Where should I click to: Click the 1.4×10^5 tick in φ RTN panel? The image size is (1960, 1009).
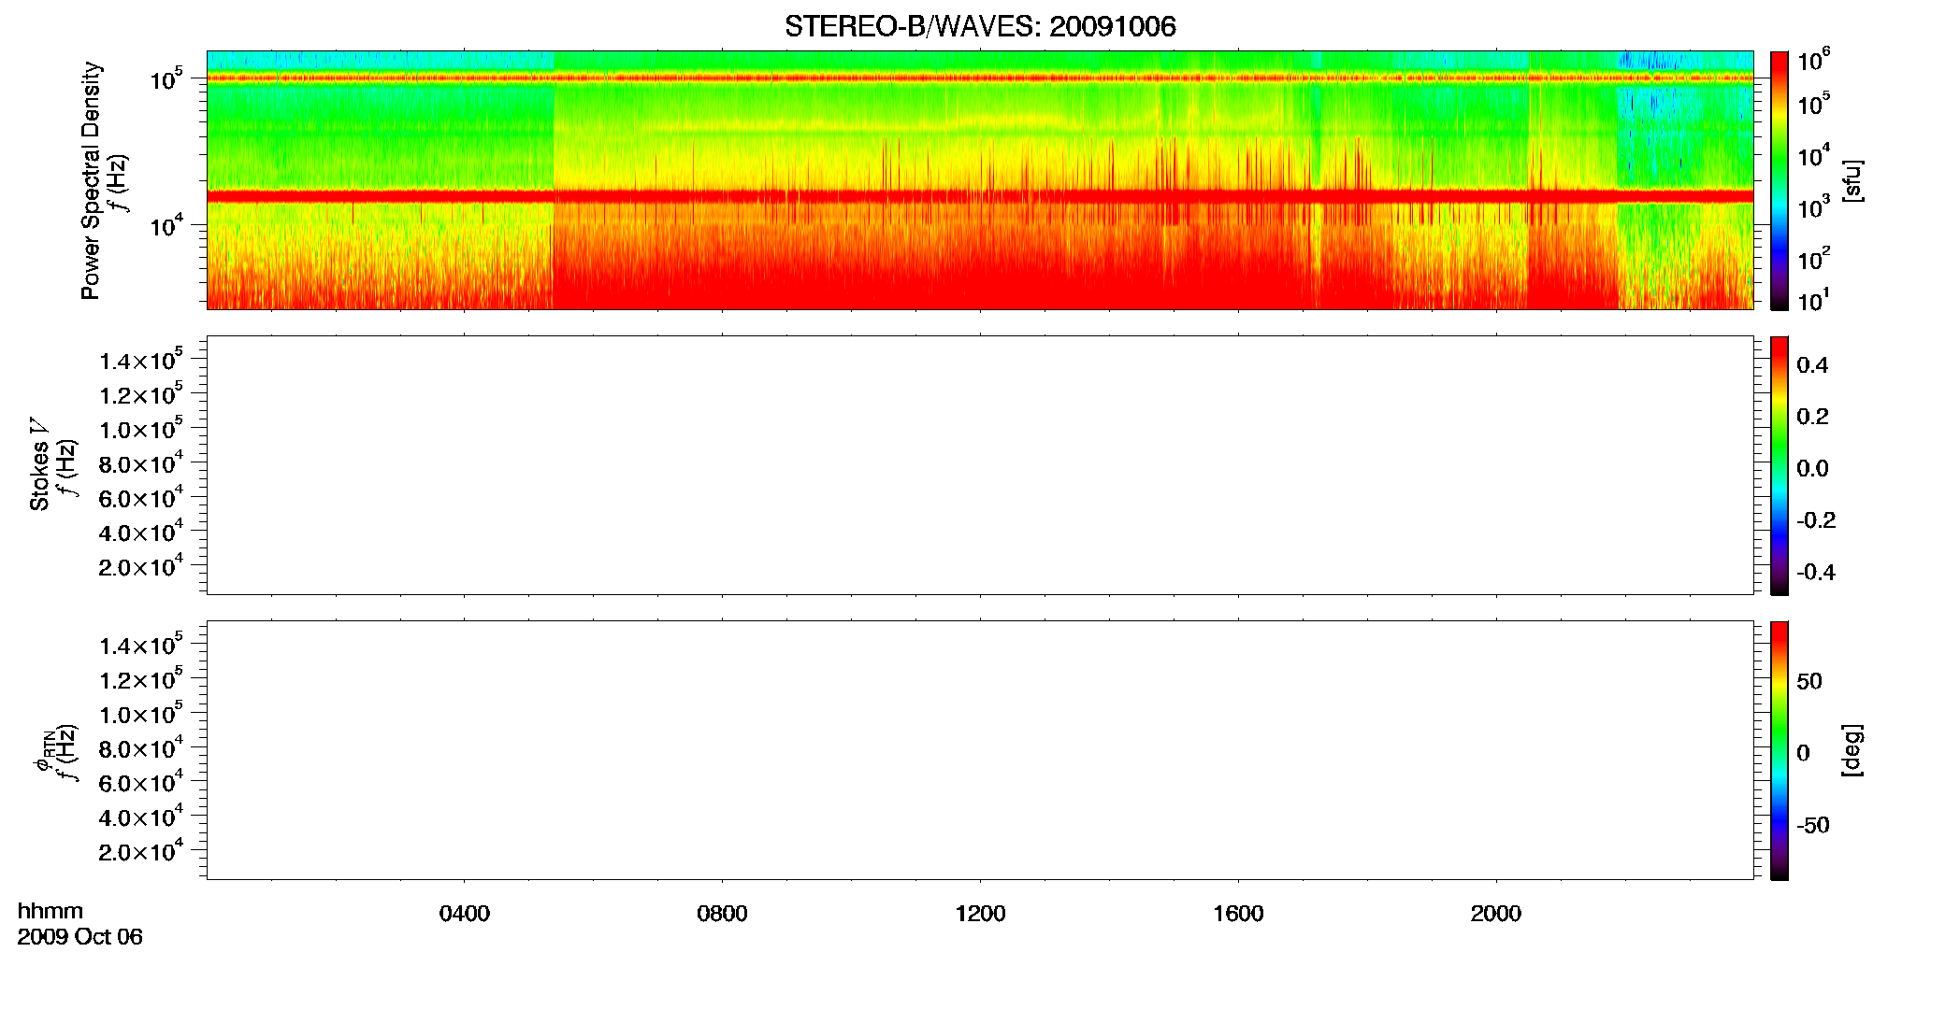pyautogui.click(x=141, y=645)
